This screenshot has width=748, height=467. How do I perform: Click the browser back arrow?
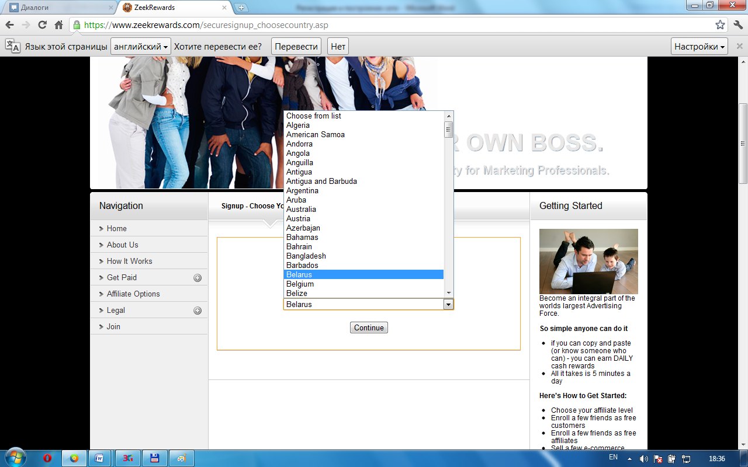(9, 25)
